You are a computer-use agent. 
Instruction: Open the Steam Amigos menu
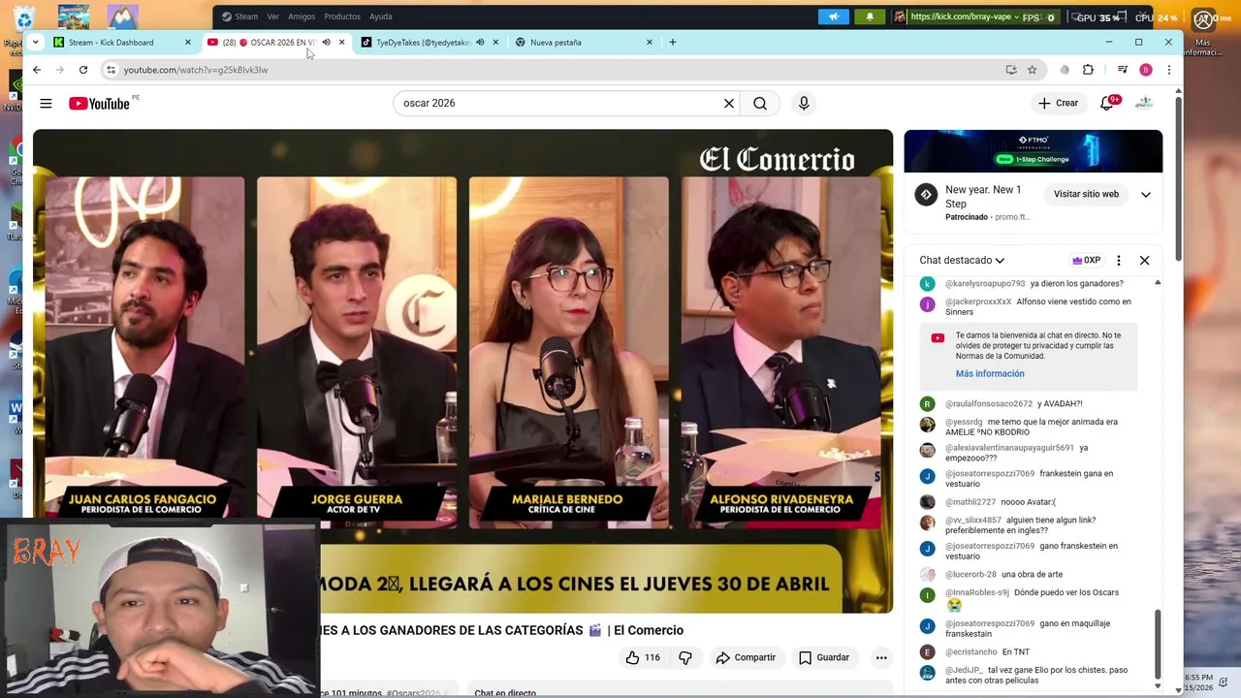[302, 16]
